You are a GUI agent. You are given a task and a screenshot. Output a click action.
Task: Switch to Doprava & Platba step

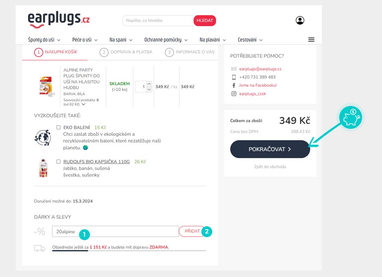click(x=126, y=52)
